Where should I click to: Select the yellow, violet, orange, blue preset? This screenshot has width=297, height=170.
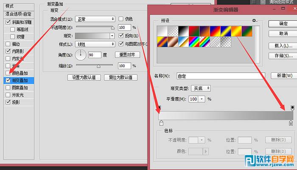(163, 42)
